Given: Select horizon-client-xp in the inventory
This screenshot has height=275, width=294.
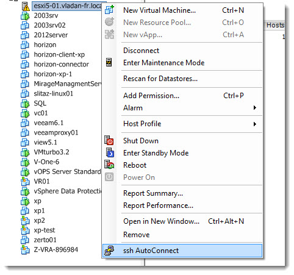Looking at the screenshot, I should pyautogui.click(x=59, y=54).
